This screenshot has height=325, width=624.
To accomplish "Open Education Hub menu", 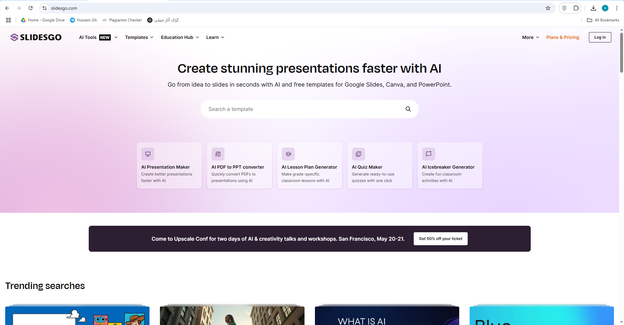I will (177, 37).
